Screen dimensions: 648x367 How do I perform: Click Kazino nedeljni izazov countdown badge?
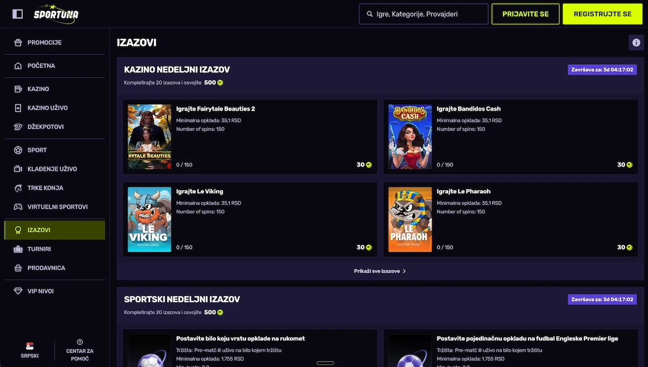[602, 70]
